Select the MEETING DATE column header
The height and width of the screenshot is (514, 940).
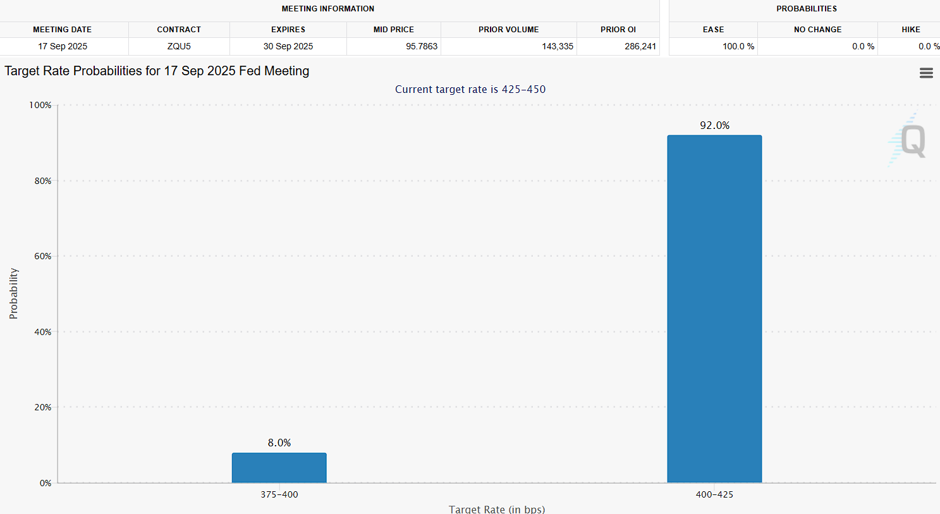63,30
